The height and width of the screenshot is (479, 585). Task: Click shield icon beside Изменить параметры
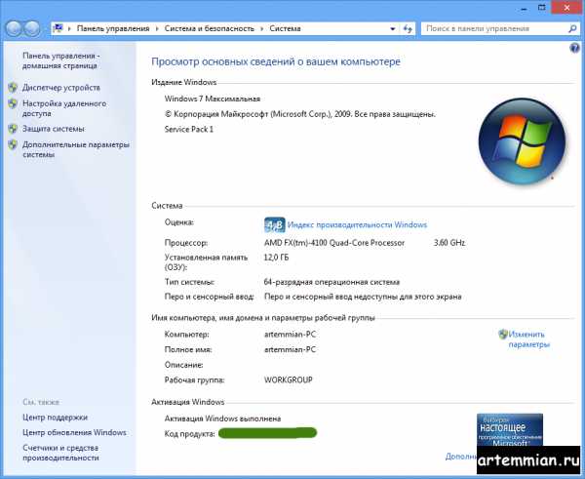pyautogui.click(x=503, y=335)
